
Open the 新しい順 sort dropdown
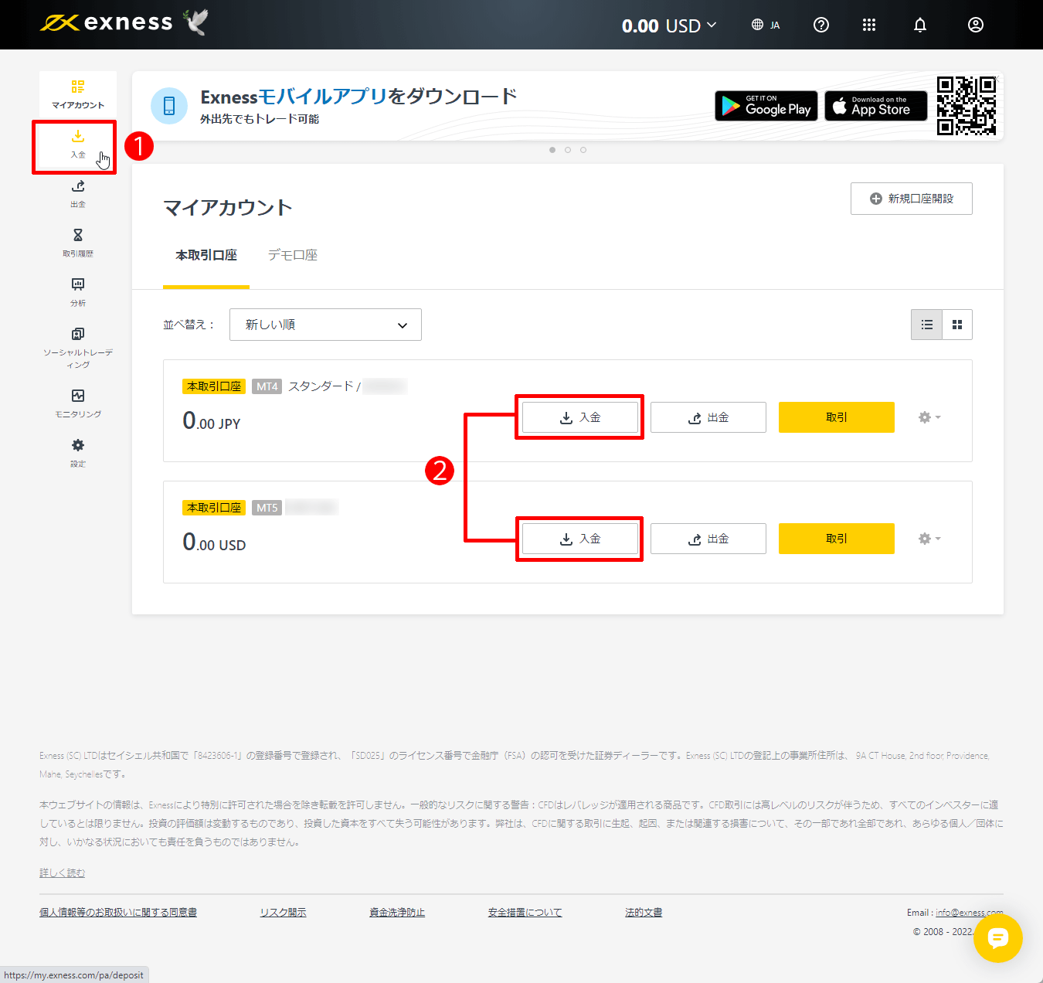324,325
